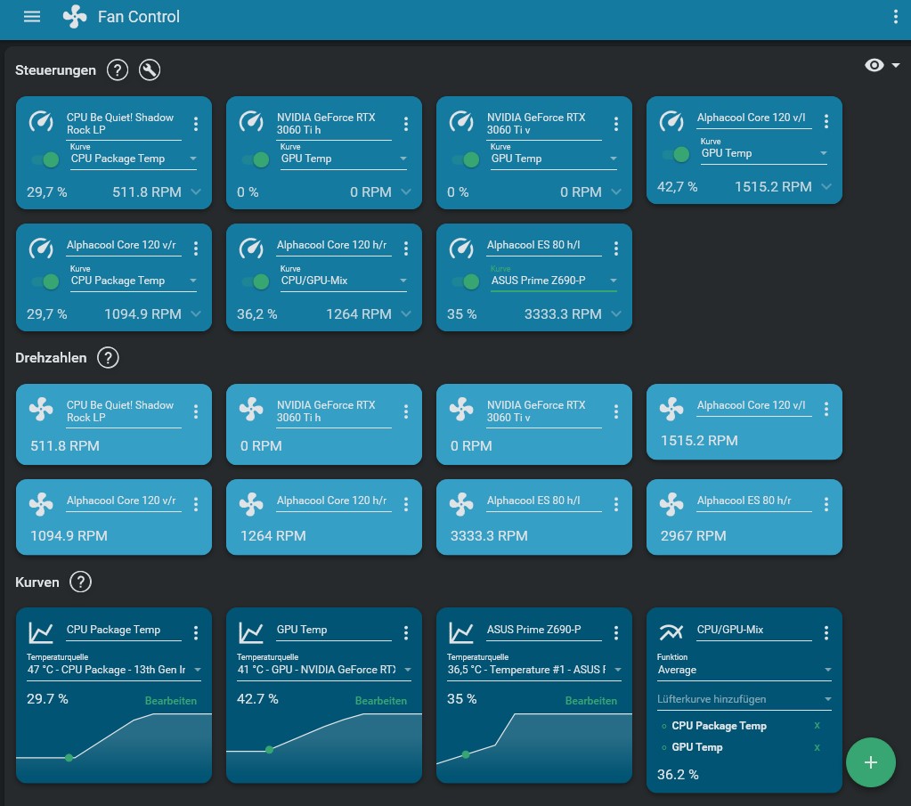Toggle the Alphacool Core 120 v/r control switch

point(45,281)
